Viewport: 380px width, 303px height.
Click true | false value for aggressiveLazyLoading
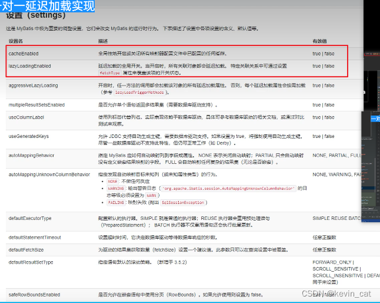[x=324, y=85]
